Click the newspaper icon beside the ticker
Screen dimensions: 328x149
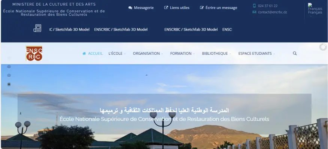pos(37,28)
